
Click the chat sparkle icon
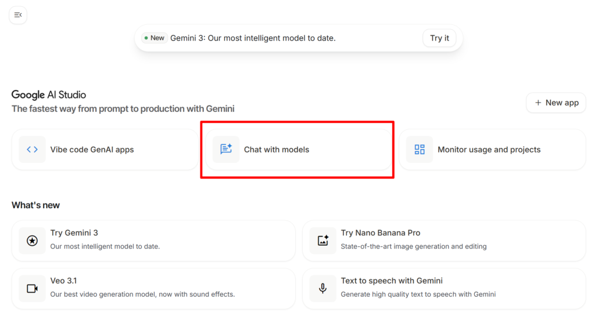(226, 150)
